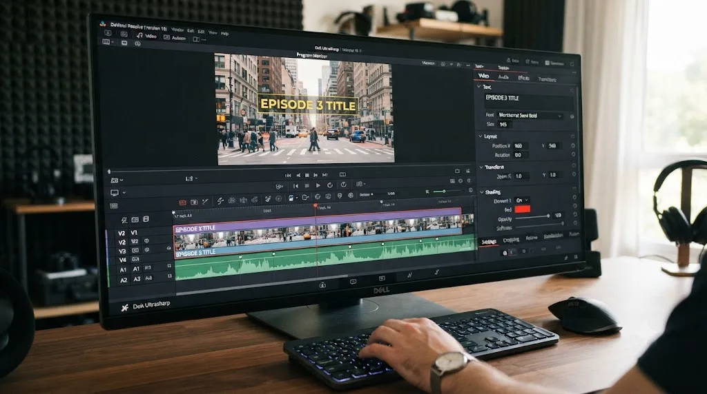This screenshot has height=394, width=707.
Task: Open the monitor icon dropdown left of transport
Action: pyautogui.click(x=117, y=192)
